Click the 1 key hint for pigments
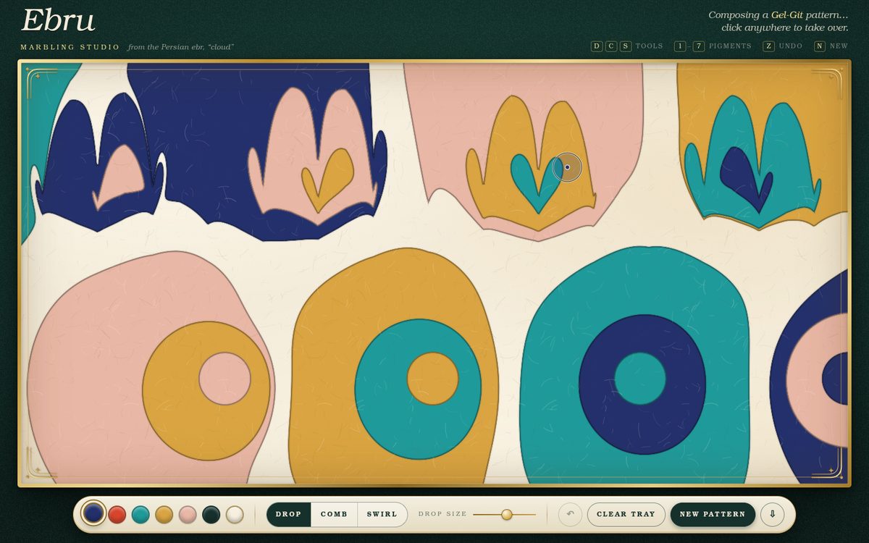Image resolution: width=869 pixels, height=543 pixels. 680,46
